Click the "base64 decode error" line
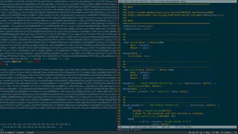Screen dimensions: 238x134 click(x=162, y=122)
